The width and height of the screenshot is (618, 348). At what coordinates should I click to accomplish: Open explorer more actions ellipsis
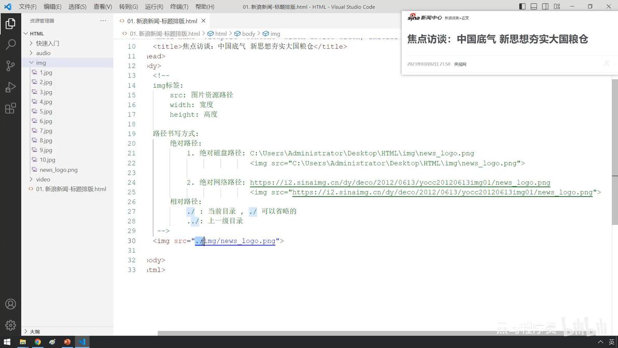[x=103, y=21]
